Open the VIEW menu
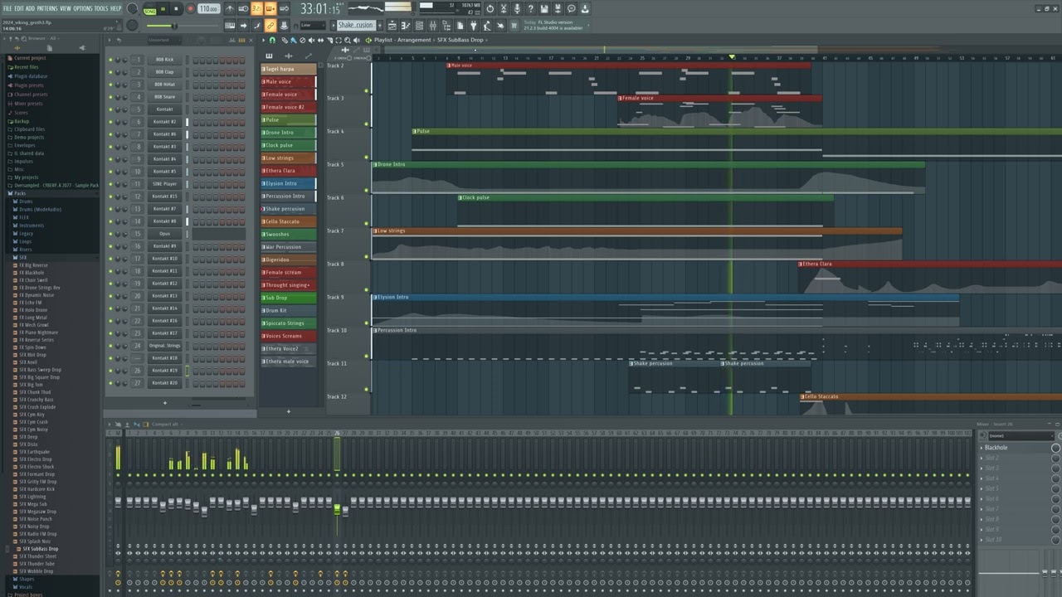Viewport: 1062px width, 597px height. [66, 8]
